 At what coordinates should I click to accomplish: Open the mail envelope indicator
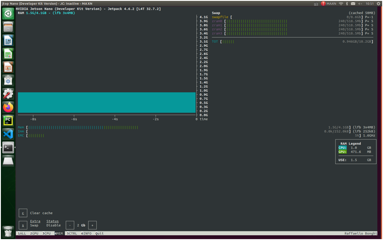click(353, 4)
